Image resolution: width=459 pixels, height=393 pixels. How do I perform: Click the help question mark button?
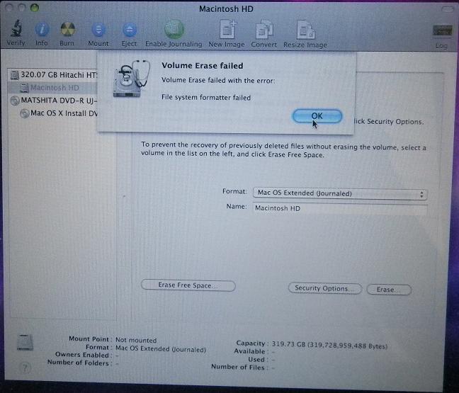25,368
